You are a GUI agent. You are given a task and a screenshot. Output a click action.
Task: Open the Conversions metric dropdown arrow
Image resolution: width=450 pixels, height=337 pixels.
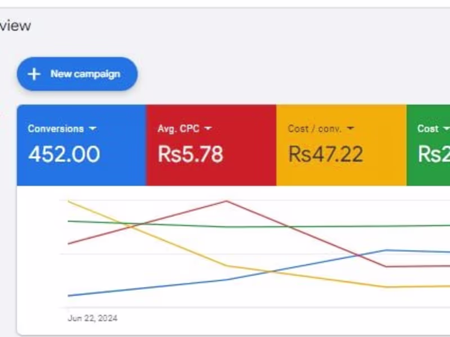[x=93, y=129]
